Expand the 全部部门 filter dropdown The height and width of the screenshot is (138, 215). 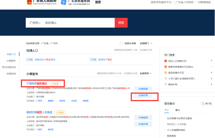[146, 43]
